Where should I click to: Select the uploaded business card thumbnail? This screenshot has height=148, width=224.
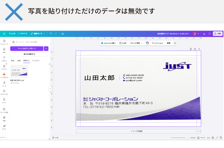19,71
